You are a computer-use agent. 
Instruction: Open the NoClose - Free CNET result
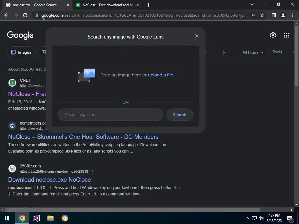pos(27,94)
